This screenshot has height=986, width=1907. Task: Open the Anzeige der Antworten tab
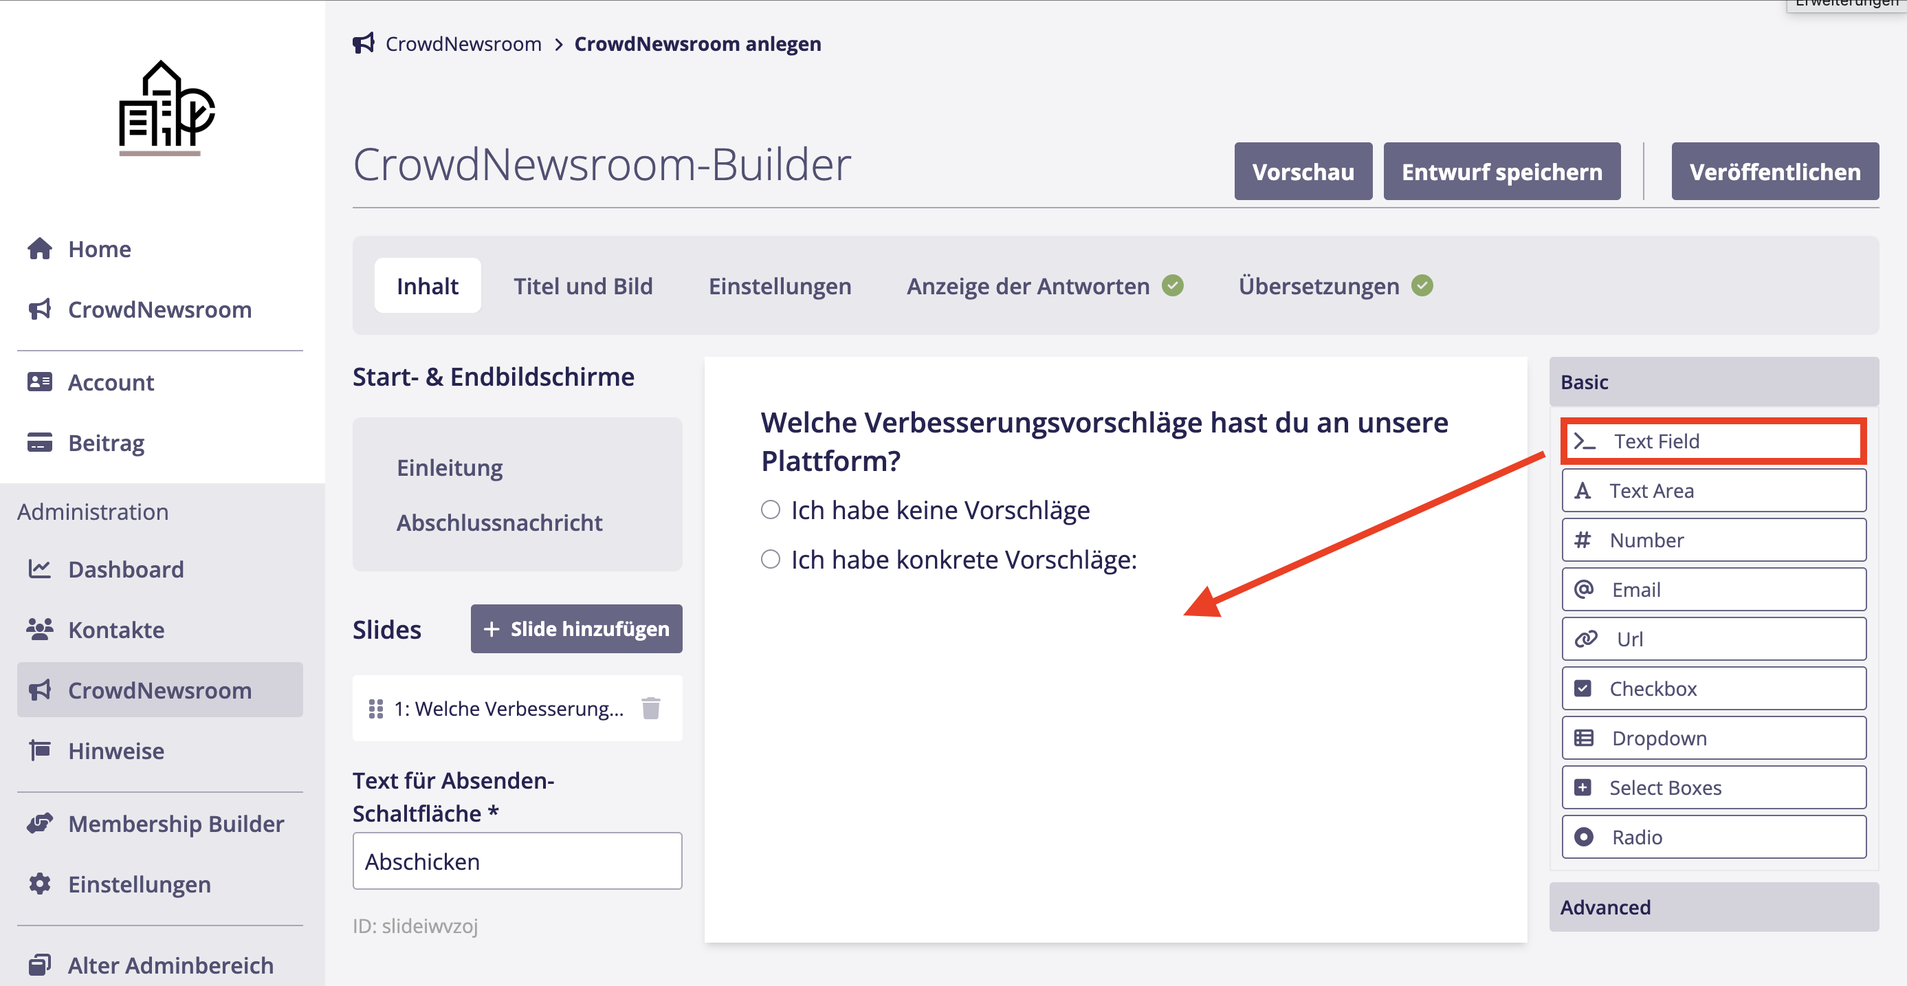tap(1028, 286)
